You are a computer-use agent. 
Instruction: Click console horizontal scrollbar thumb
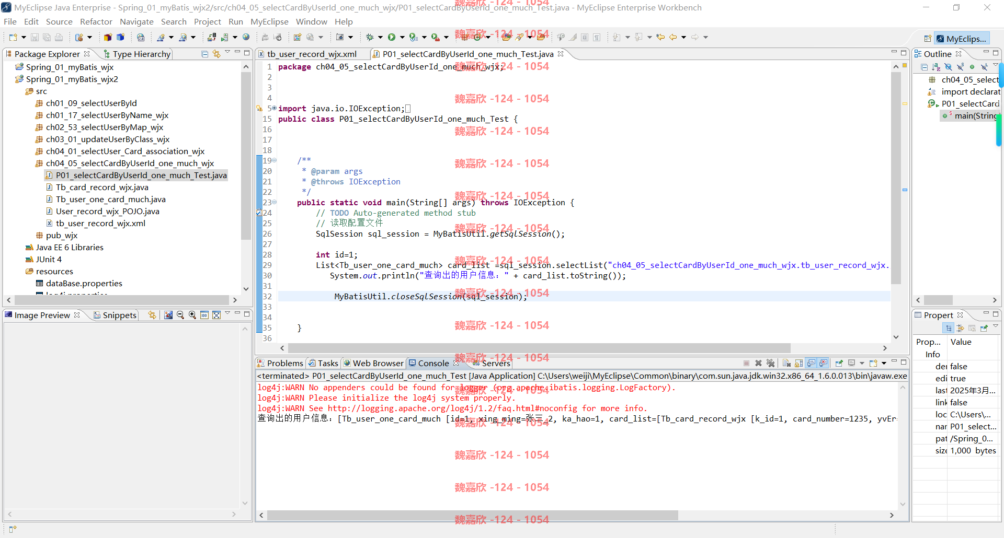(472, 515)
